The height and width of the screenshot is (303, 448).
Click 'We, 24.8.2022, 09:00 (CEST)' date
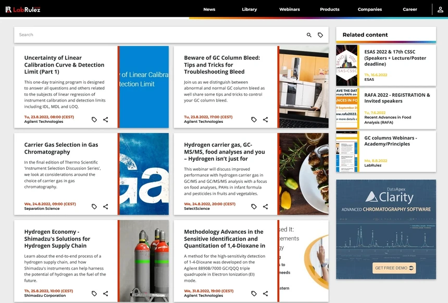50,204
